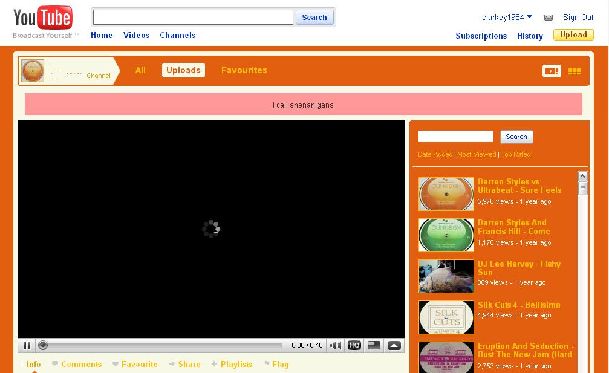Flag this video
The width and height of the screenshot is (609, 373).
(x=276, y=364)
